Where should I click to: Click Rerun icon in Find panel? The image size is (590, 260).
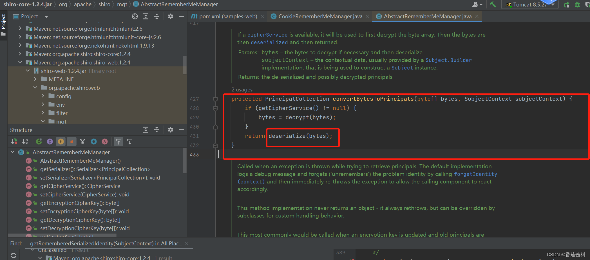[x=14, y=255]
